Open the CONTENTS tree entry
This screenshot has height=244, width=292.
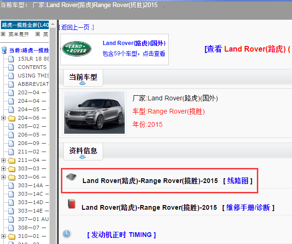pyautogui.click(x=32, y=67)
